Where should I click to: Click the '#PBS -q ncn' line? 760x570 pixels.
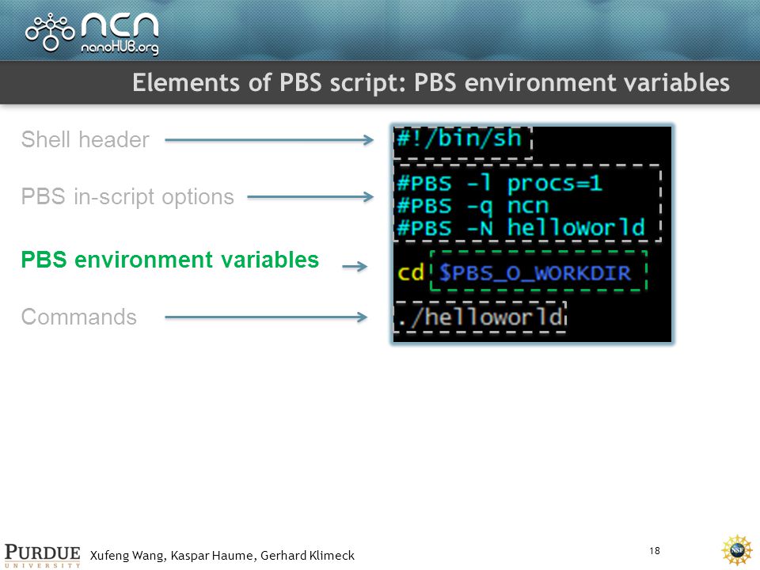click(473, 206)
